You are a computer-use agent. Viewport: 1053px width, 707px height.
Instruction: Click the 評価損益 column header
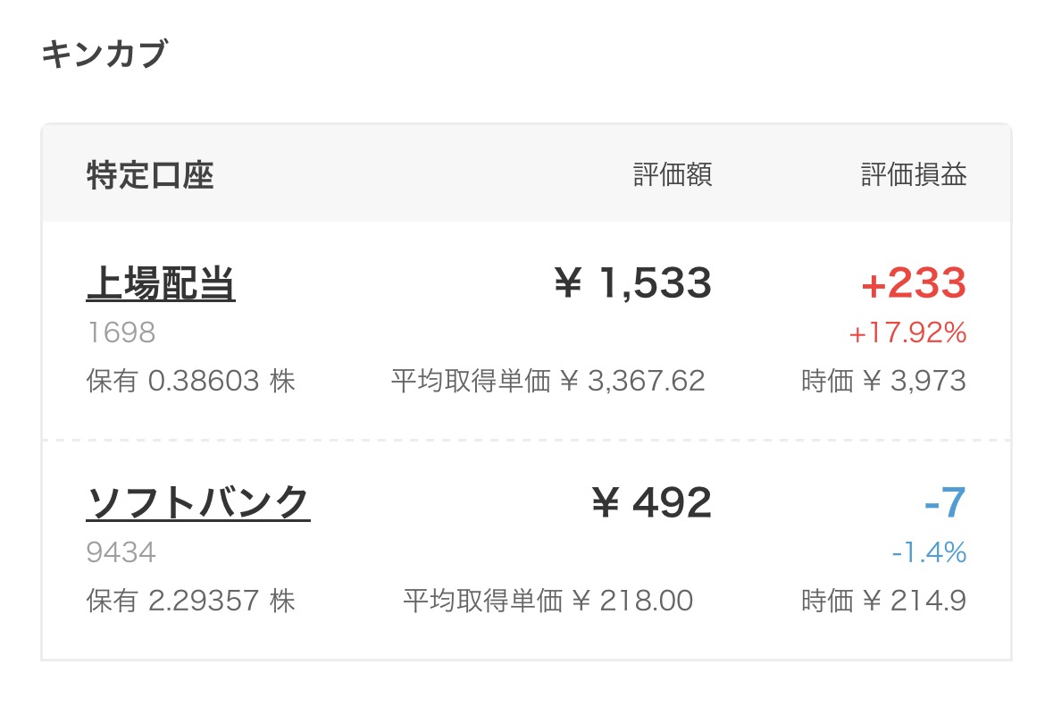(x=914, y=175)
